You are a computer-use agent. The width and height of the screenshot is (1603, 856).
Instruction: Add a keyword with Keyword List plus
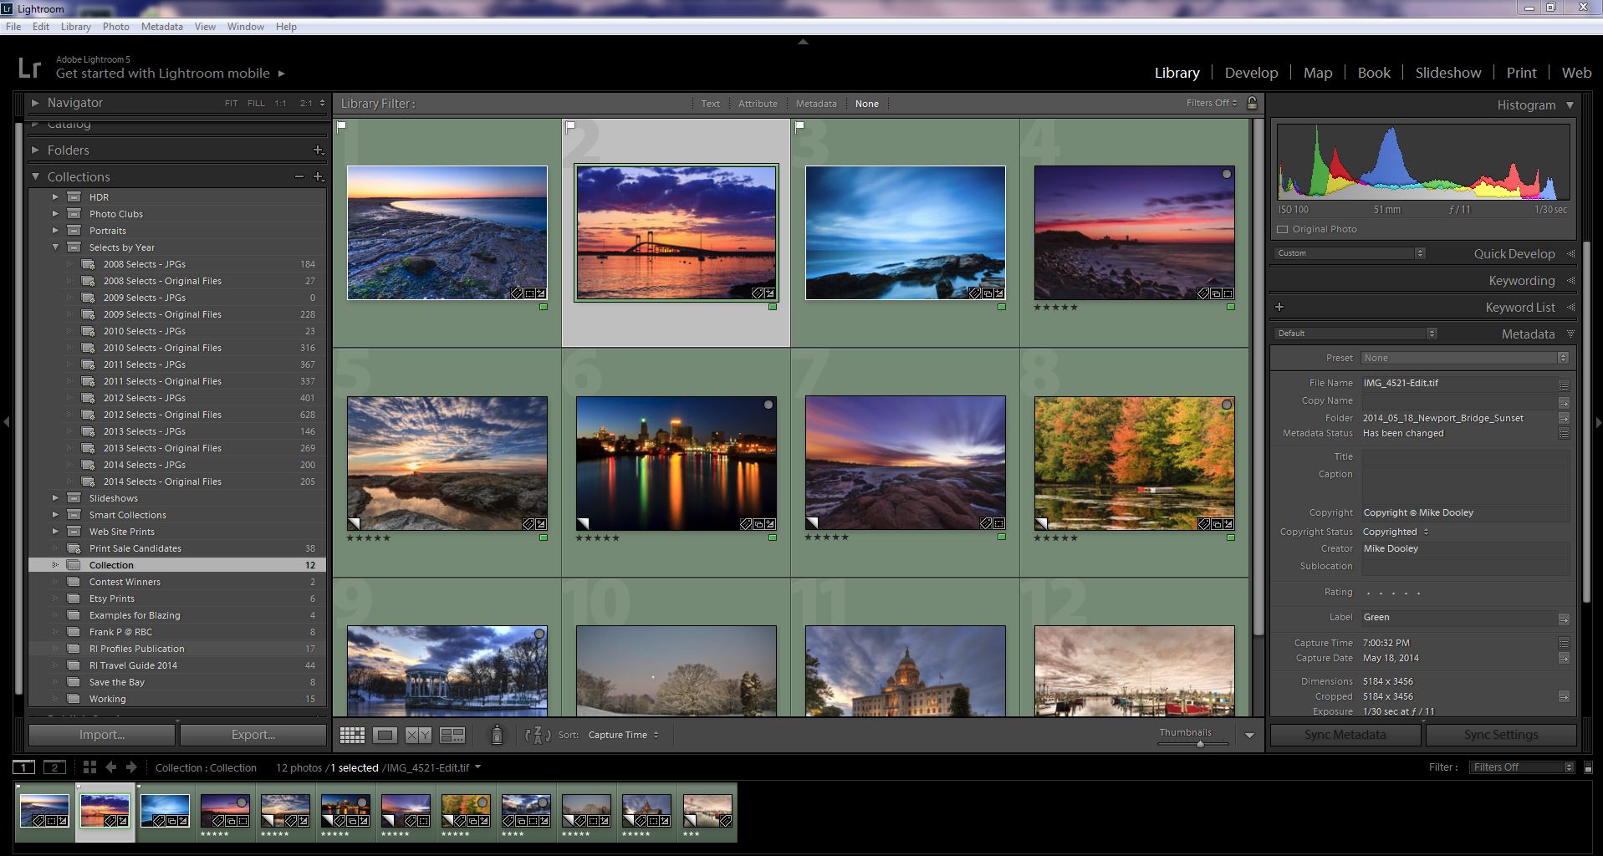[x=1279, y=307]
